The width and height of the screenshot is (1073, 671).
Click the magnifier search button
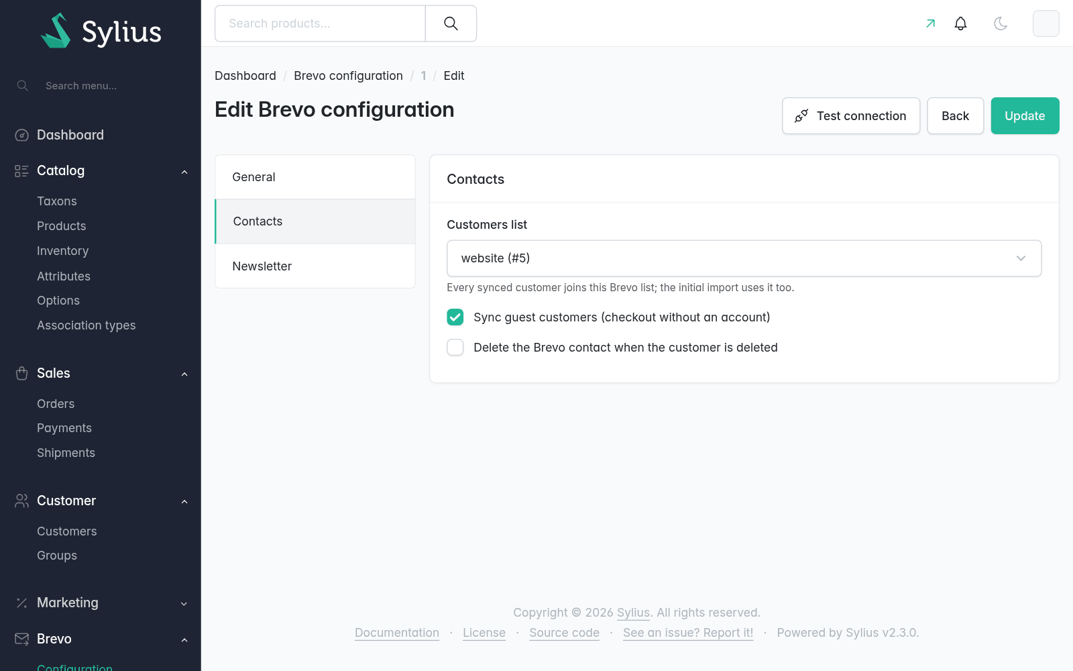(x=451, y=23)
